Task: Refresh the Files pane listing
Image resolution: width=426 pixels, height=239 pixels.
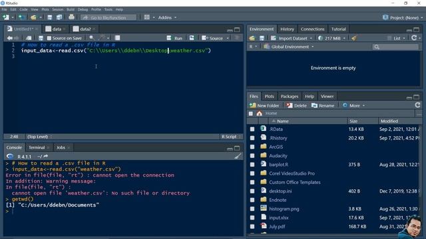Action: point(417,105)
